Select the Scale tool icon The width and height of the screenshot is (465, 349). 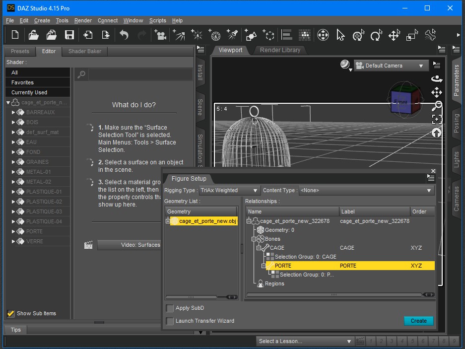coord(412,35)
